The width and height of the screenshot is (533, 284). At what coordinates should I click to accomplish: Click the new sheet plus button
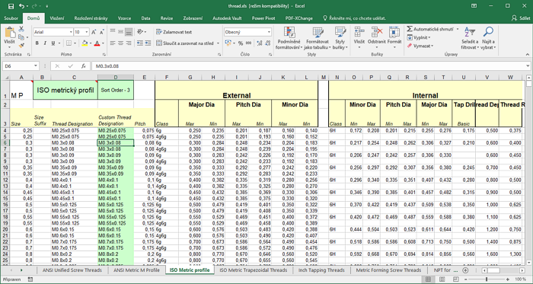click(x=465, y=270)
